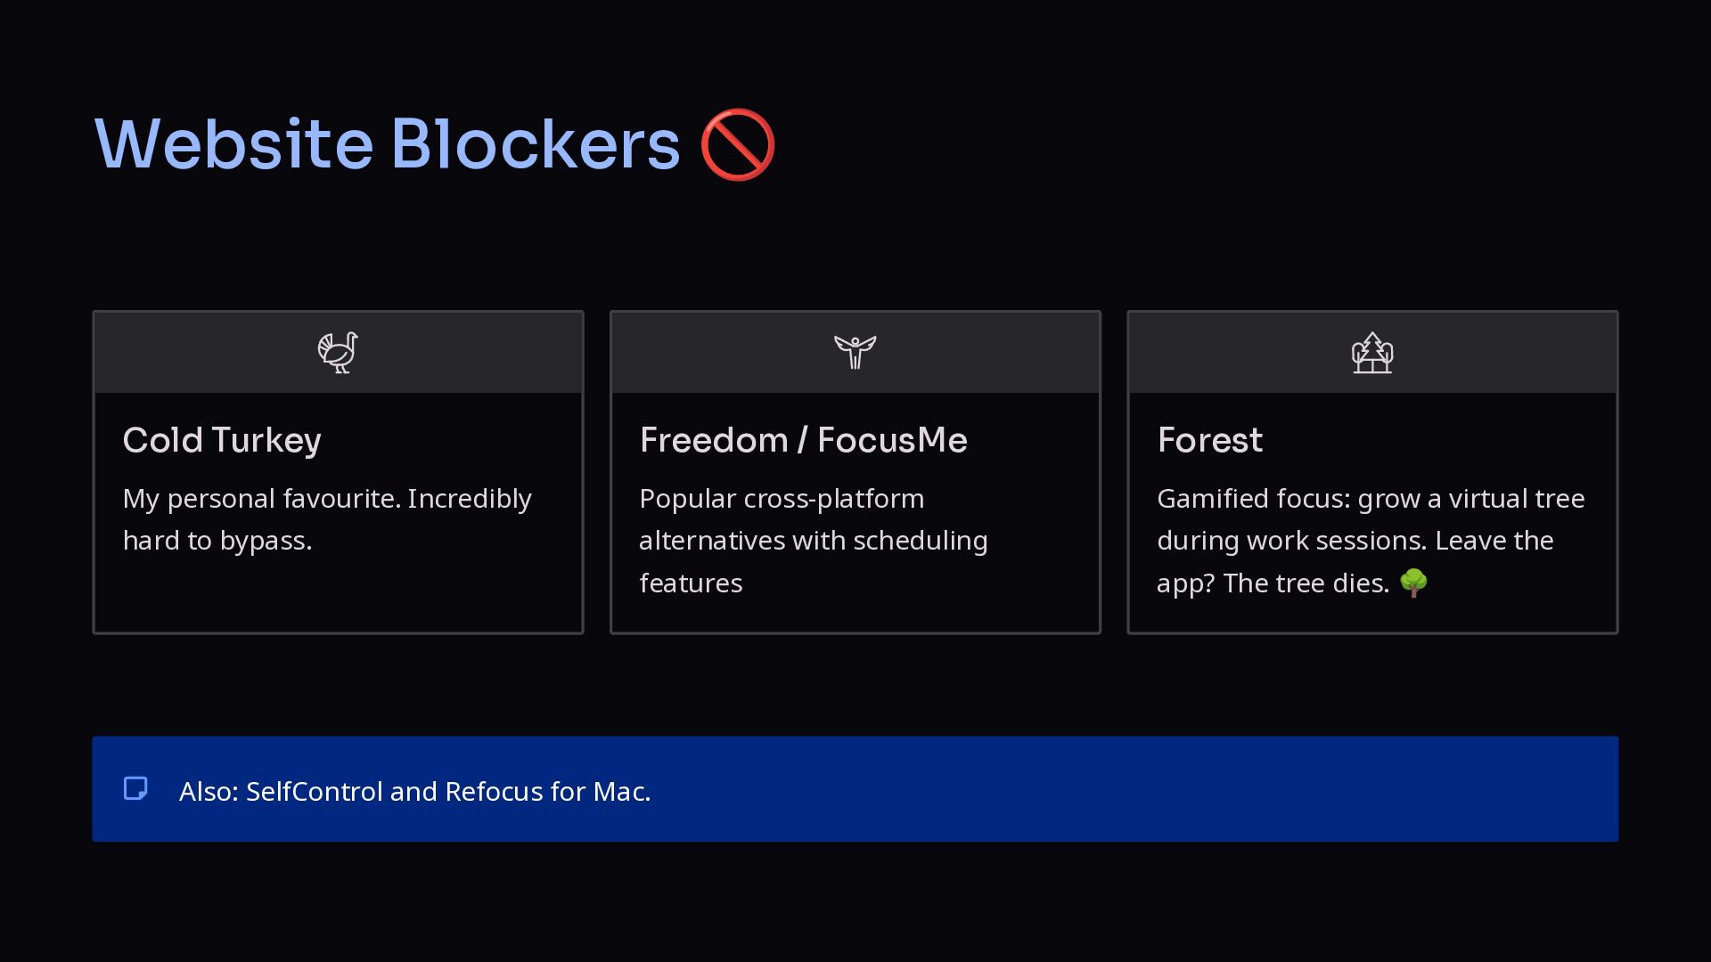The image size is (1711, 962).
Task: Select the 'Cold Turkey' card heading
Action: click(222, 440)
